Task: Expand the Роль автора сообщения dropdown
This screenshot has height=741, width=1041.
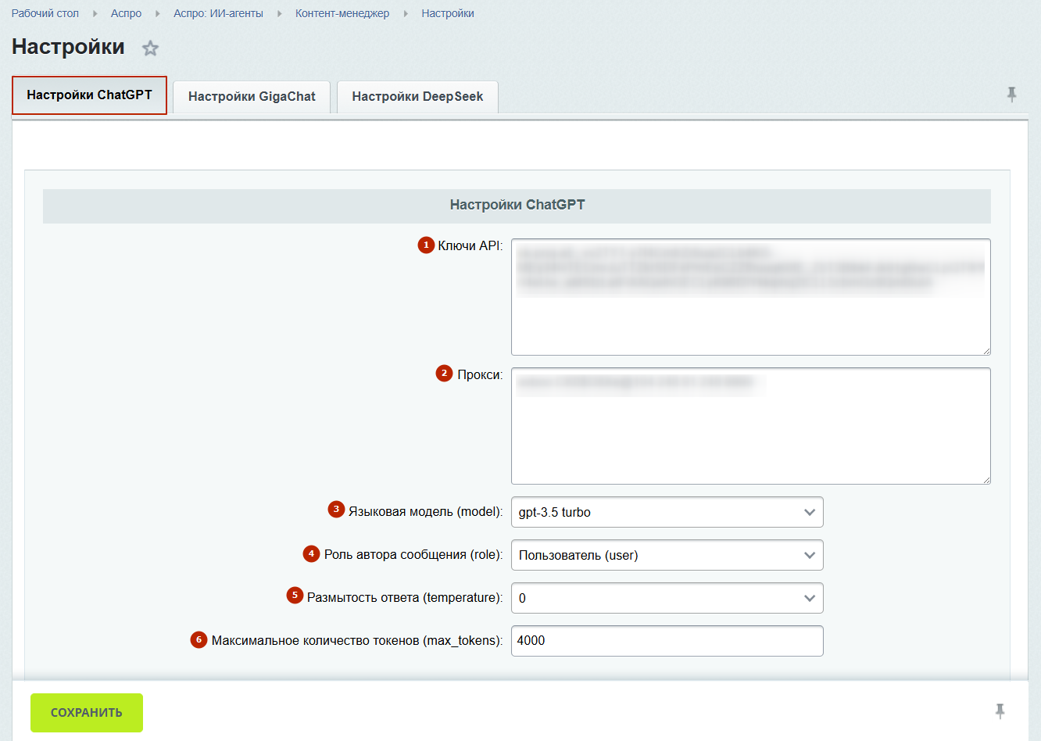Action: point(667,555)
